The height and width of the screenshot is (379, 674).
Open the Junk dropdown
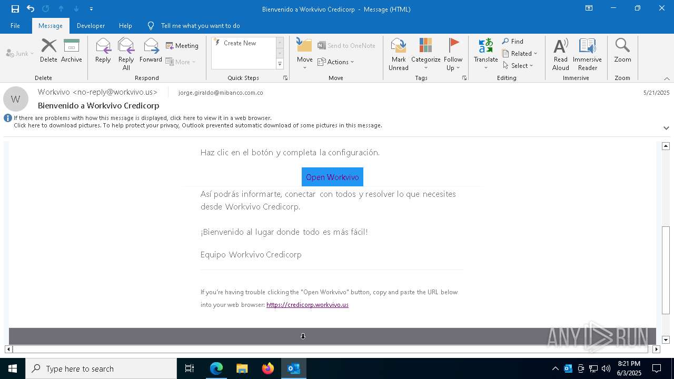[x=20, y=53]
